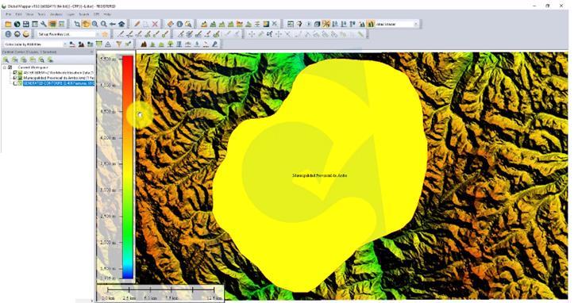
Task: Enable the GENERATED CONTOURS layer checkbox
Action: click(x=15, y=83)
